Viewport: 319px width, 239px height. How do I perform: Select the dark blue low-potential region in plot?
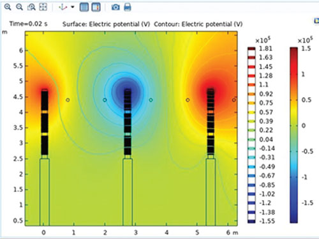[x=127, y=93]
